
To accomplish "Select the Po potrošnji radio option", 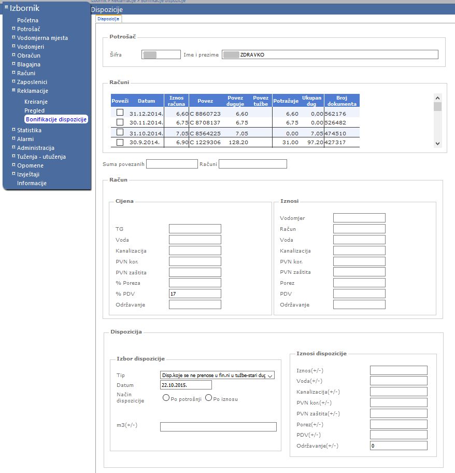I will tap(166, 398).
